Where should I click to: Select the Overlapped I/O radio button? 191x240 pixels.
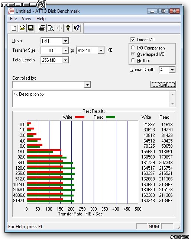coord(133,54)
